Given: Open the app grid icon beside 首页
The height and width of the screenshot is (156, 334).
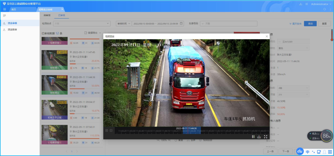Looking at the screenshot, I should pos(5,9).
